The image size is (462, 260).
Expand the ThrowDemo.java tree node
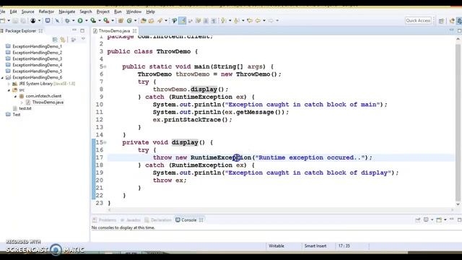click(22, 103)
